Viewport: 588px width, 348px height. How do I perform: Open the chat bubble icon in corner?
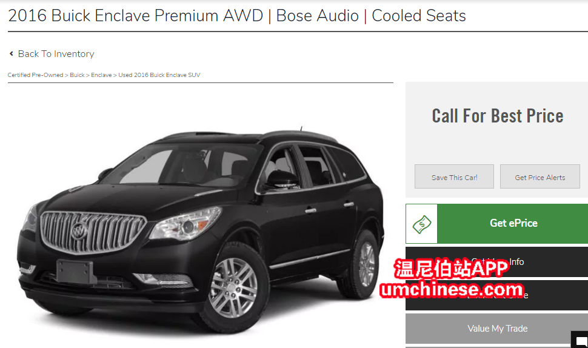(x=581, y=341)
